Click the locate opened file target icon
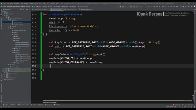 coord(21,9)
